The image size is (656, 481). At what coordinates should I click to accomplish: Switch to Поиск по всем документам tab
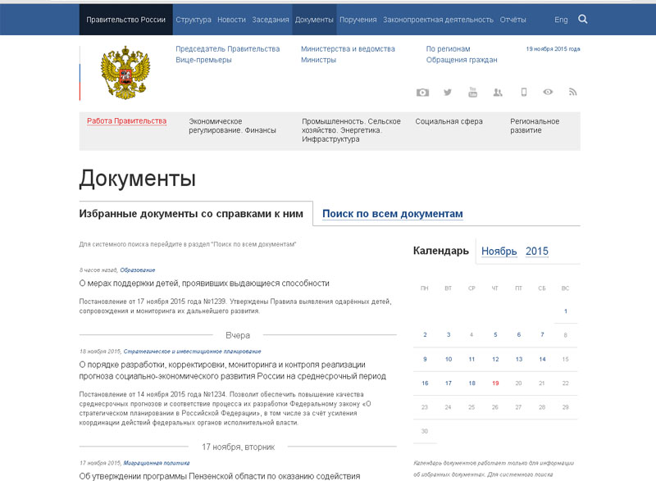pos(392,214)
